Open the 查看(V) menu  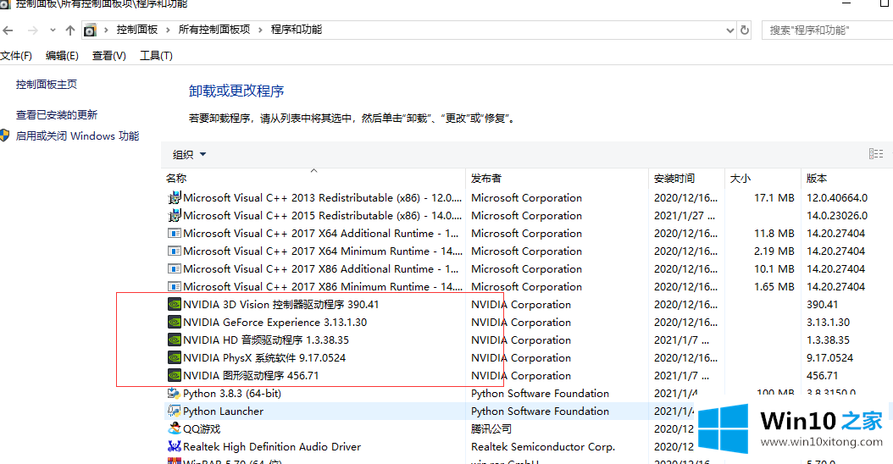click(x=108, y=56)
